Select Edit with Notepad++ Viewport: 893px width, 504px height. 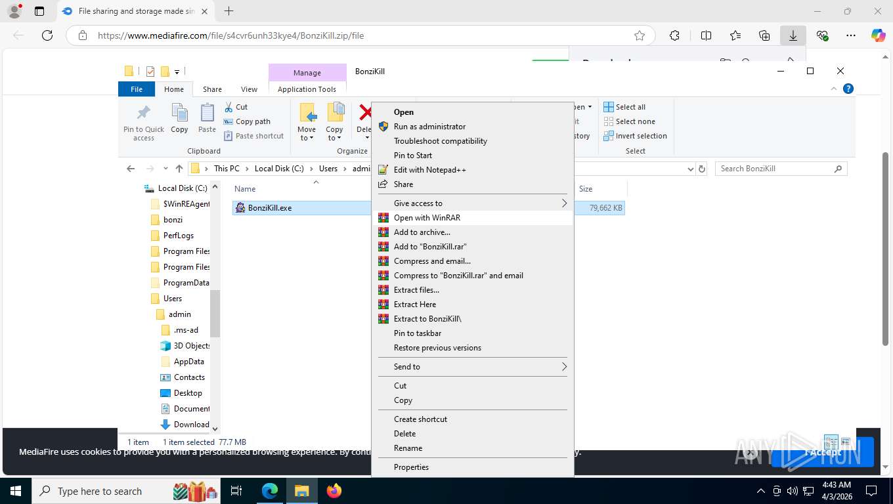click(x=473, y=170)
